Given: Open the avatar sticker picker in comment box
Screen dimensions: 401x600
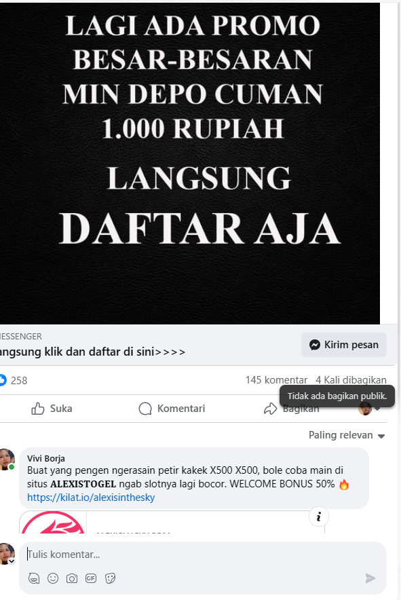Looking at the screenshot, I should pos(34,578).
